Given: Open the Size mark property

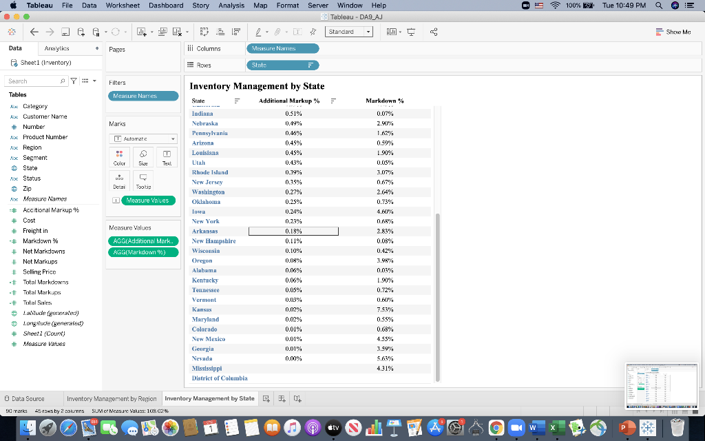Looking at the screenshot, I should [x=143, y=157].
